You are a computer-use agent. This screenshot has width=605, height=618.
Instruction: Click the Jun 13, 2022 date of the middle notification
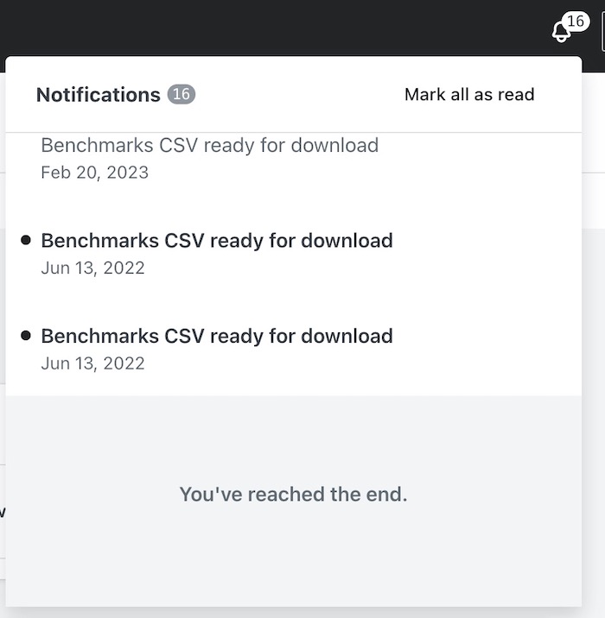pos(92,268)
